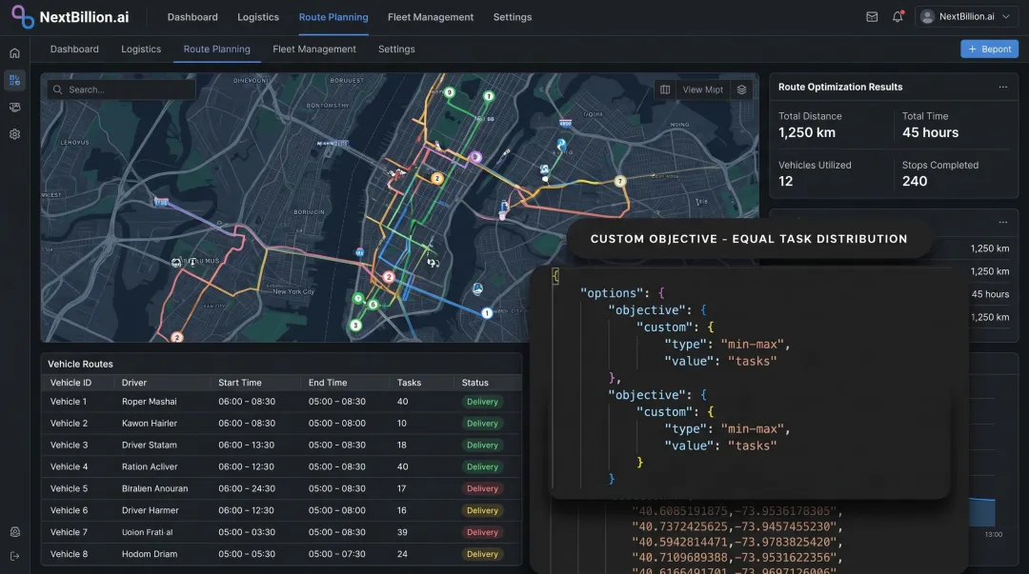This screenshot has width=1029, height=574.
Task: Select map stop marker 7
Action: (619, 181)
